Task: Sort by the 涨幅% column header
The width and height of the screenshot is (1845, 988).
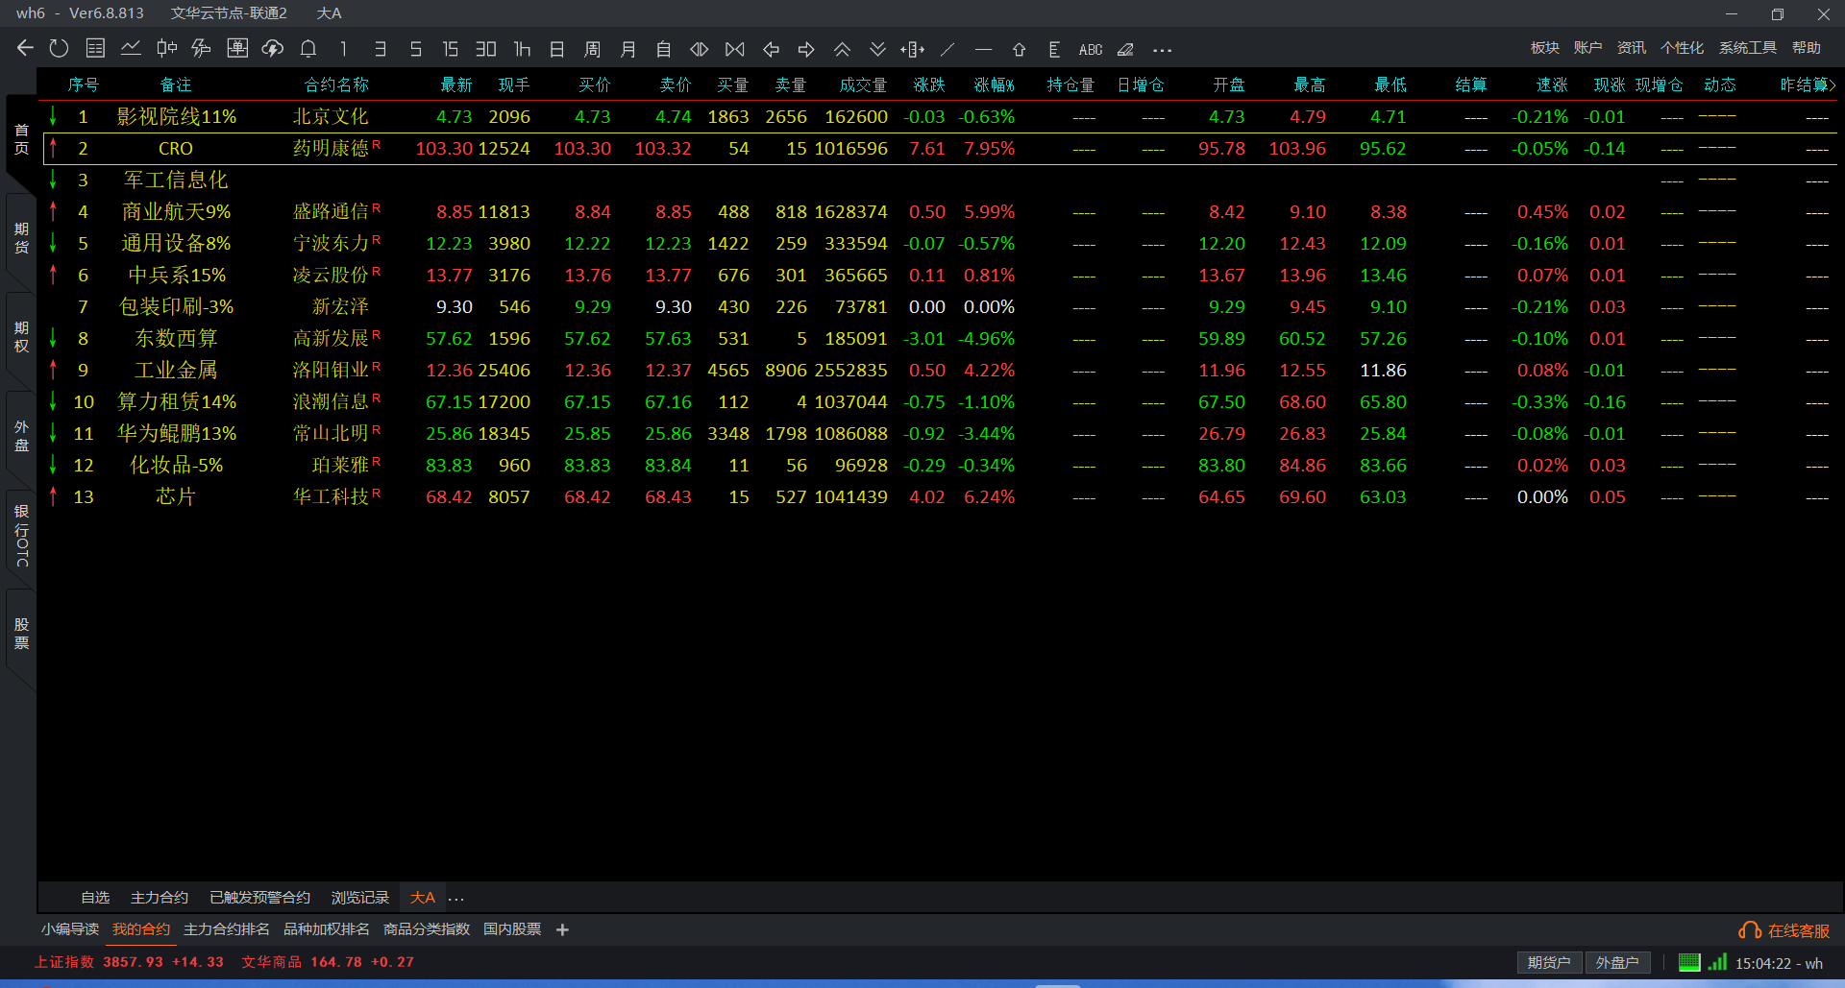Action: 994,85
